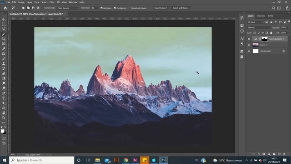Click the Tolerance input field
The image size is (291, 164).
pos(95,8)
